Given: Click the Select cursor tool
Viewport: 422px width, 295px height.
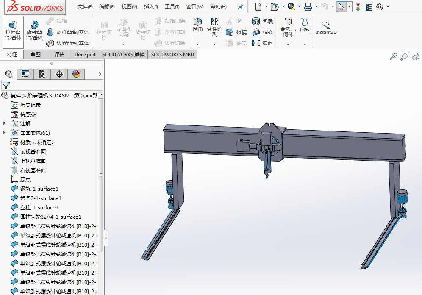Looking at the screenshot, I should [x=341, y=7].
